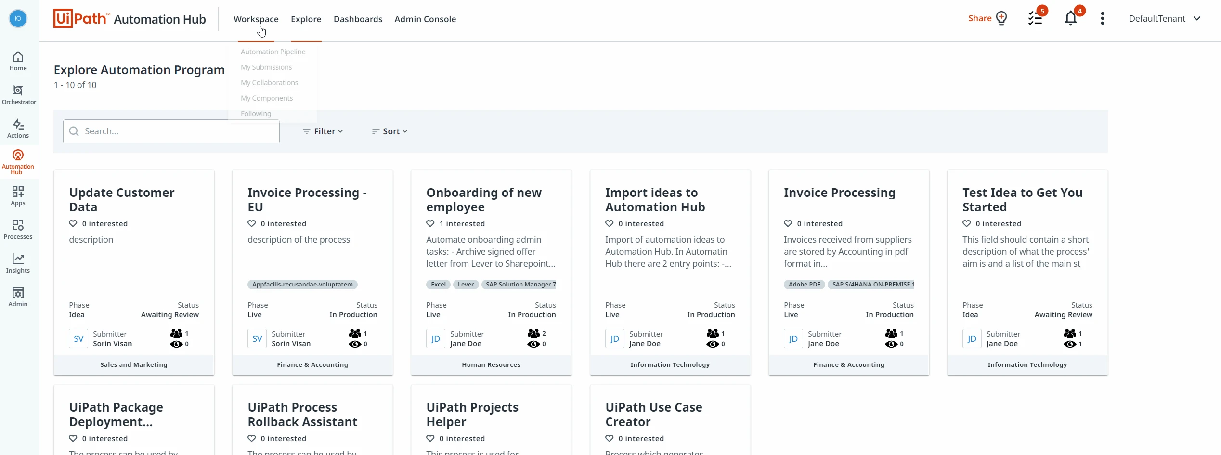Open the Update Customer Data idea title

pos(122,200)
